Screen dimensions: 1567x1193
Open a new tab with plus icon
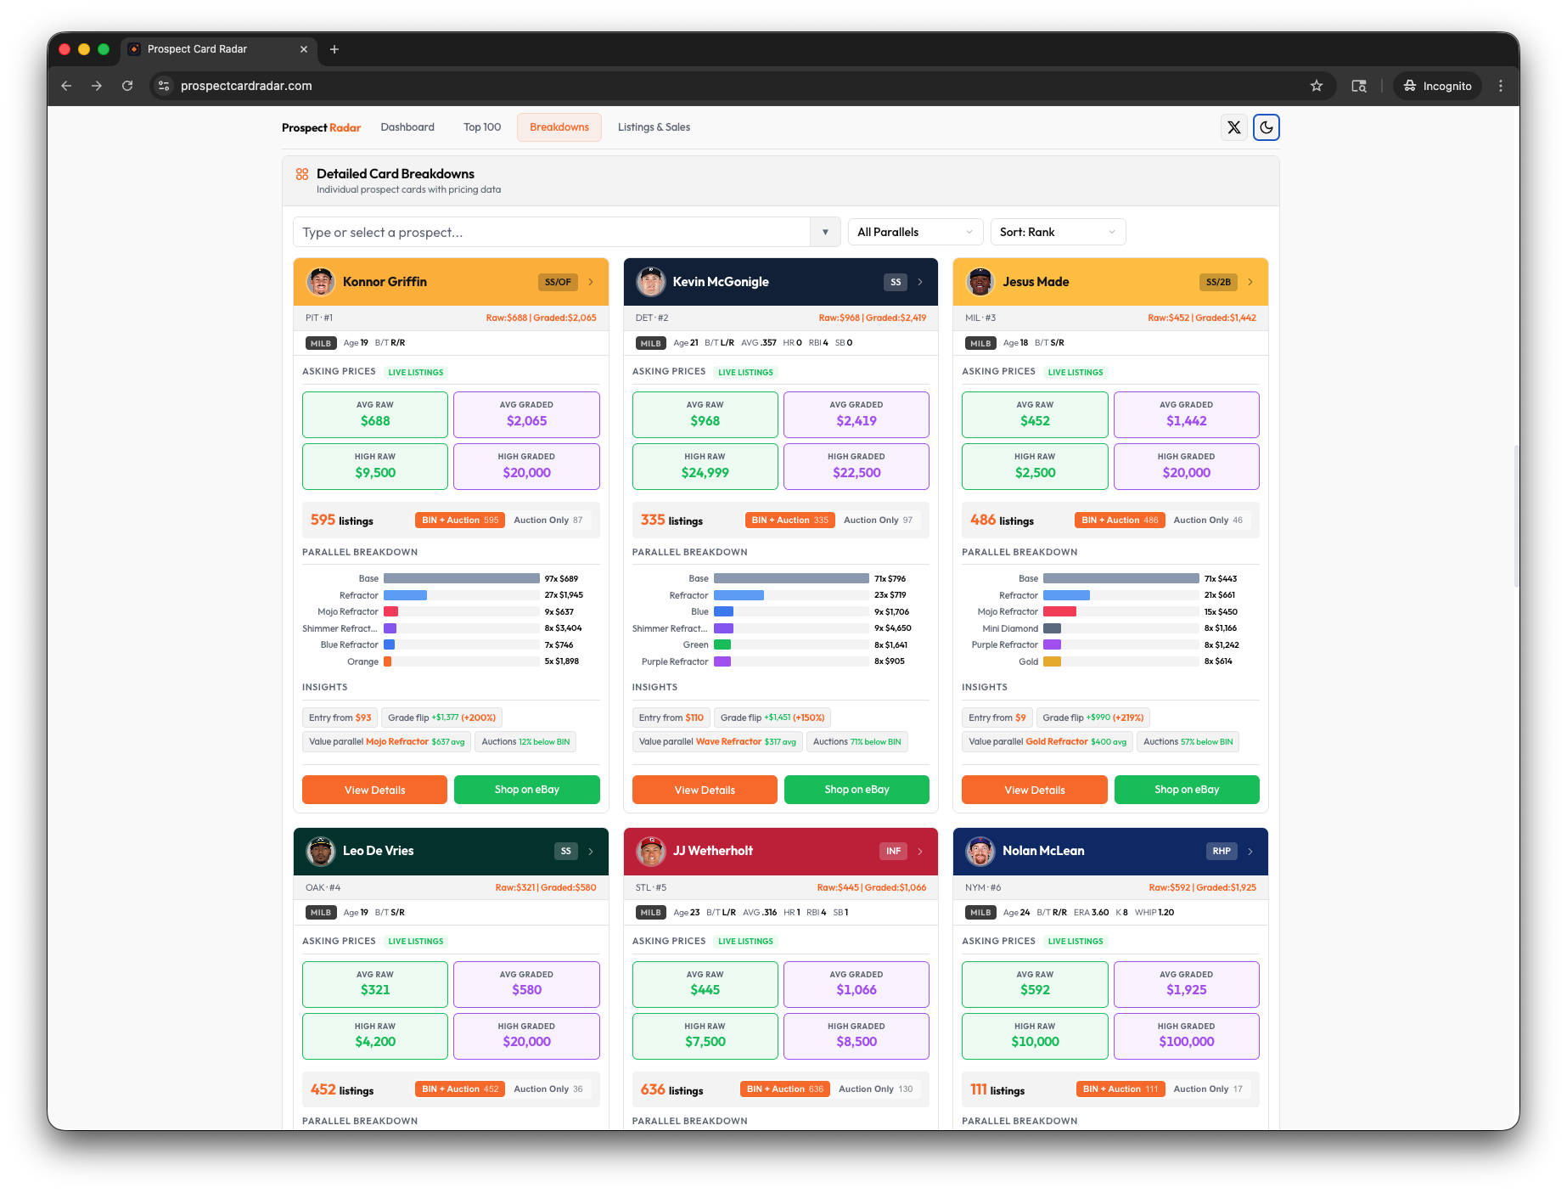point(334,49)
